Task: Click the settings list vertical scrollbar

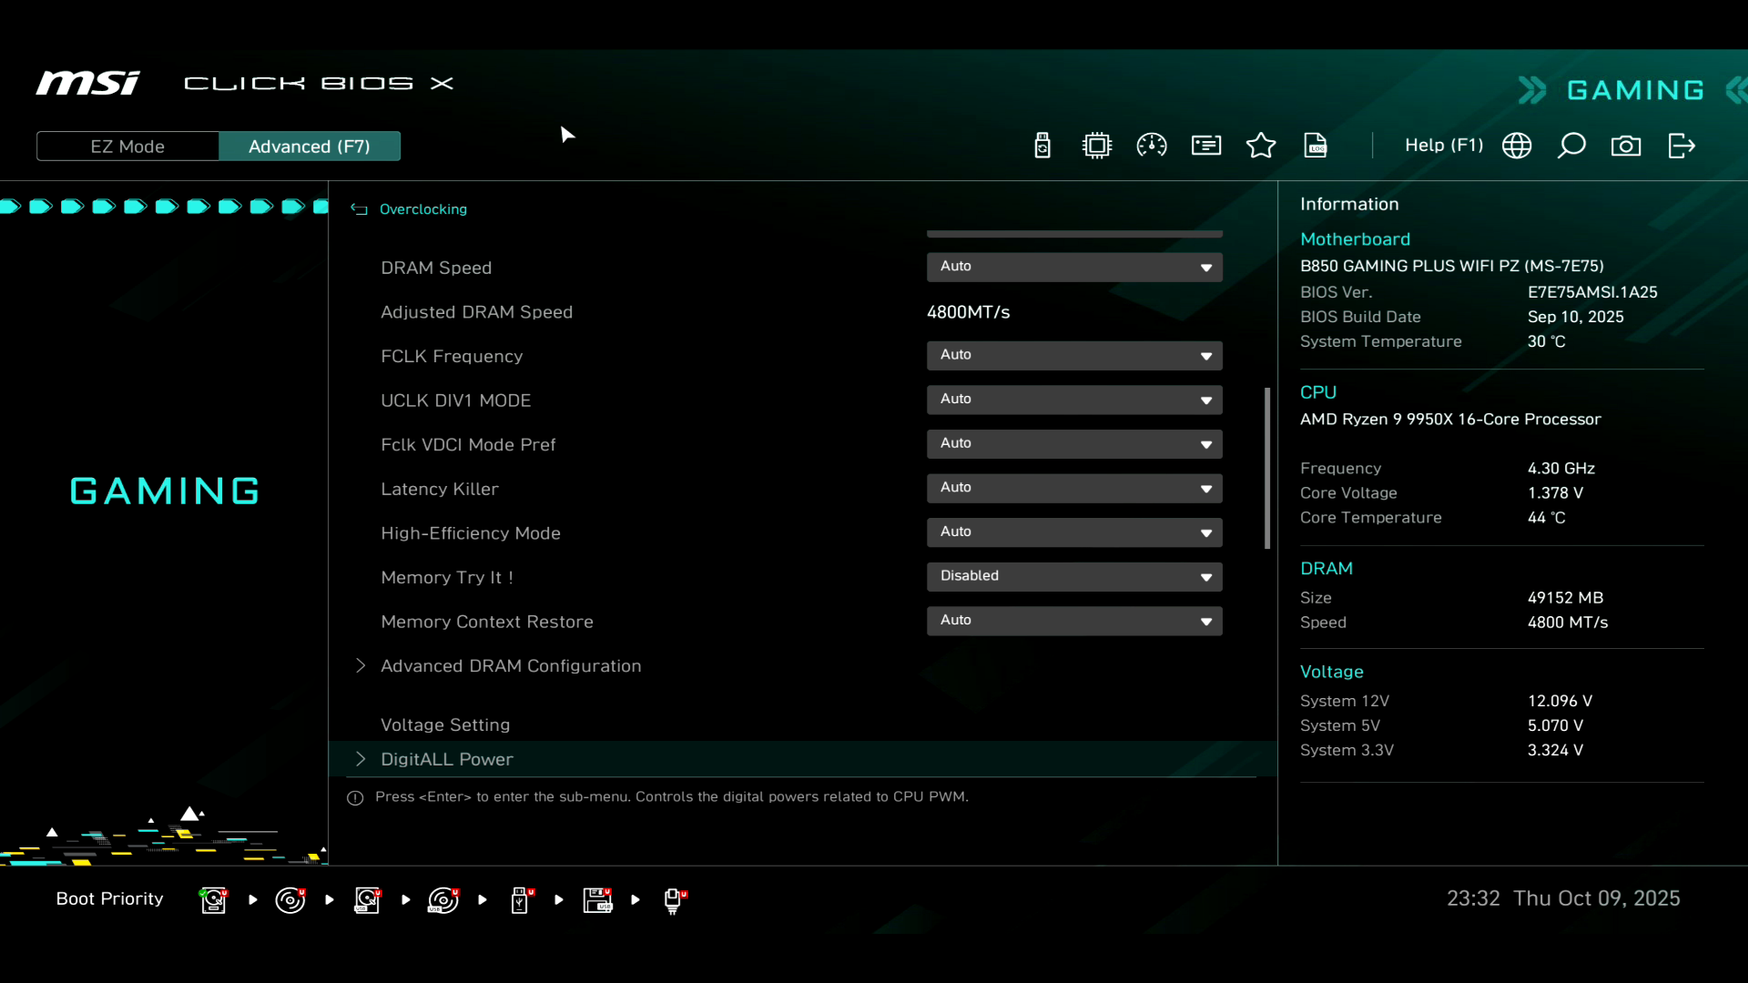Action: click(x=1266, y=469)
